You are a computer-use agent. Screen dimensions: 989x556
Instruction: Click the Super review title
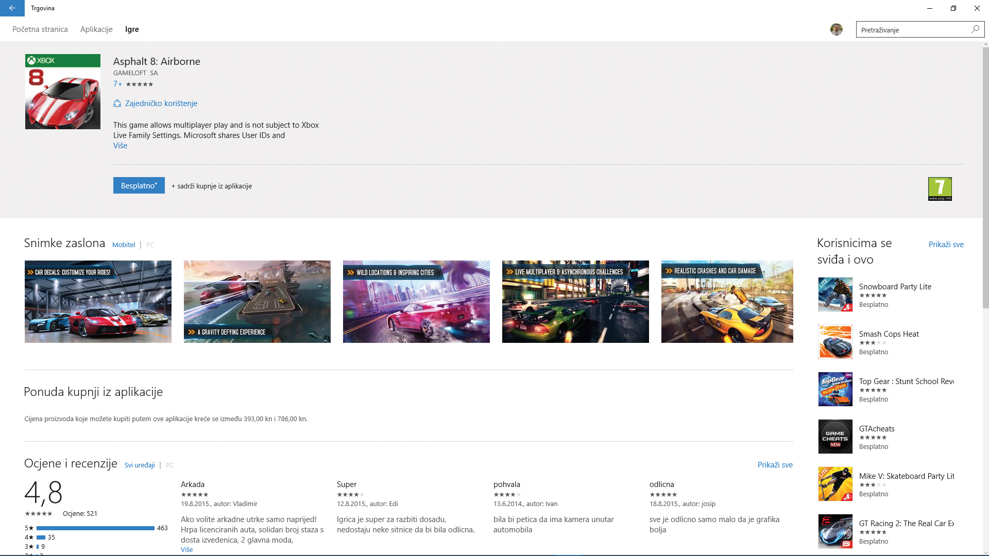coord(347,484)
